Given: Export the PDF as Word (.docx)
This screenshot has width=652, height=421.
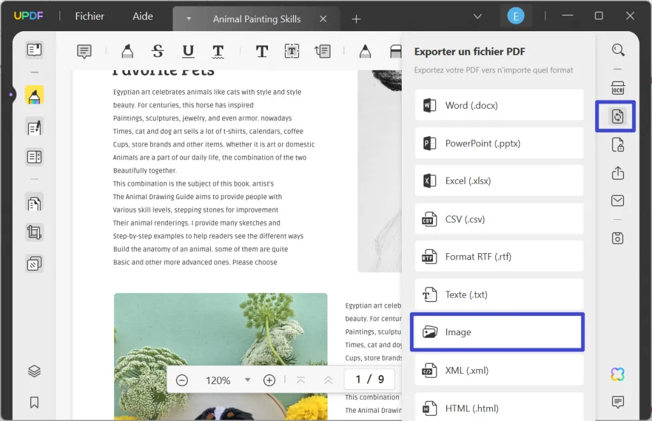Looking at the screenshot, I should 499,105.
